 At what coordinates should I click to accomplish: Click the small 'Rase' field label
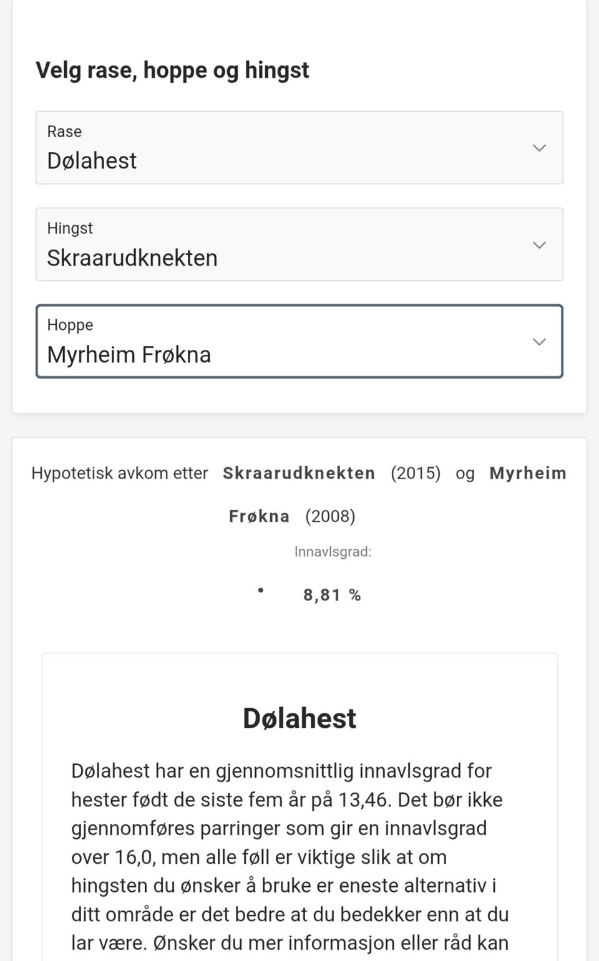pos(64,132)
